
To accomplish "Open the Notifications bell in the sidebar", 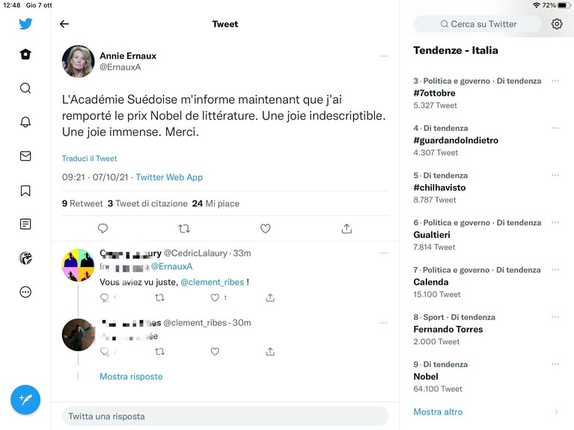I will [x=25, y=122].
